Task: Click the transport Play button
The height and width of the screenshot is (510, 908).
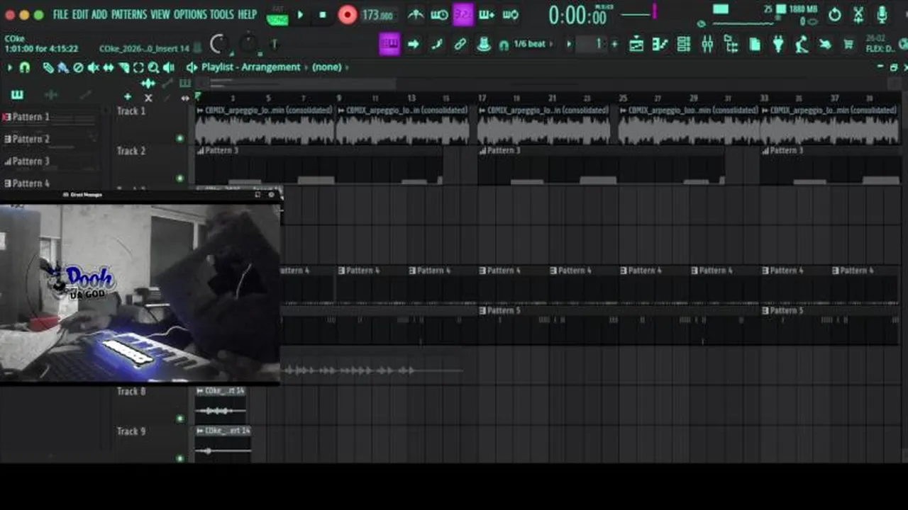Action: (300, 15)
